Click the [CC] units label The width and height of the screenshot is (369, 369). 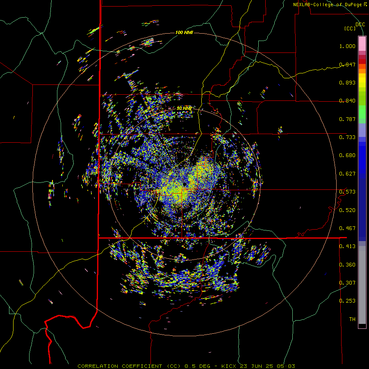(x=350, y=28)
